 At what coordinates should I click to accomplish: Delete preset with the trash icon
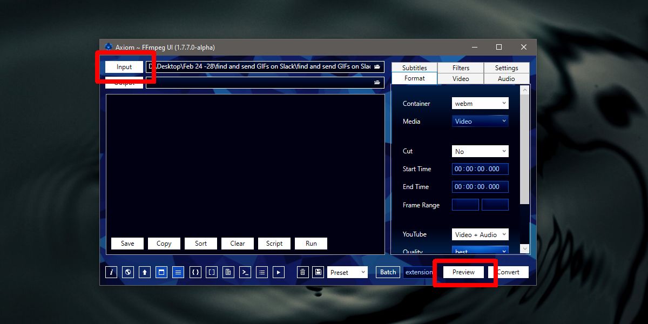(x=302, y=272)
